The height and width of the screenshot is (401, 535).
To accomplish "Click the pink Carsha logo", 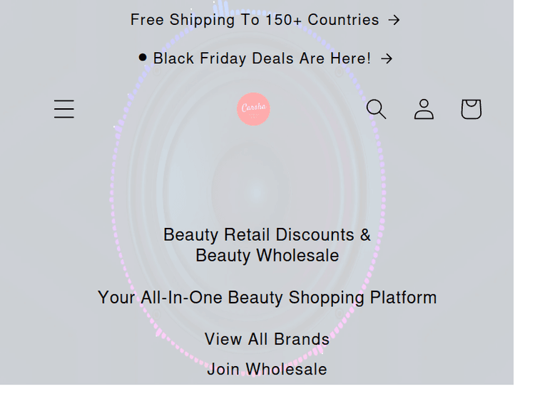I will coord(253,109).
